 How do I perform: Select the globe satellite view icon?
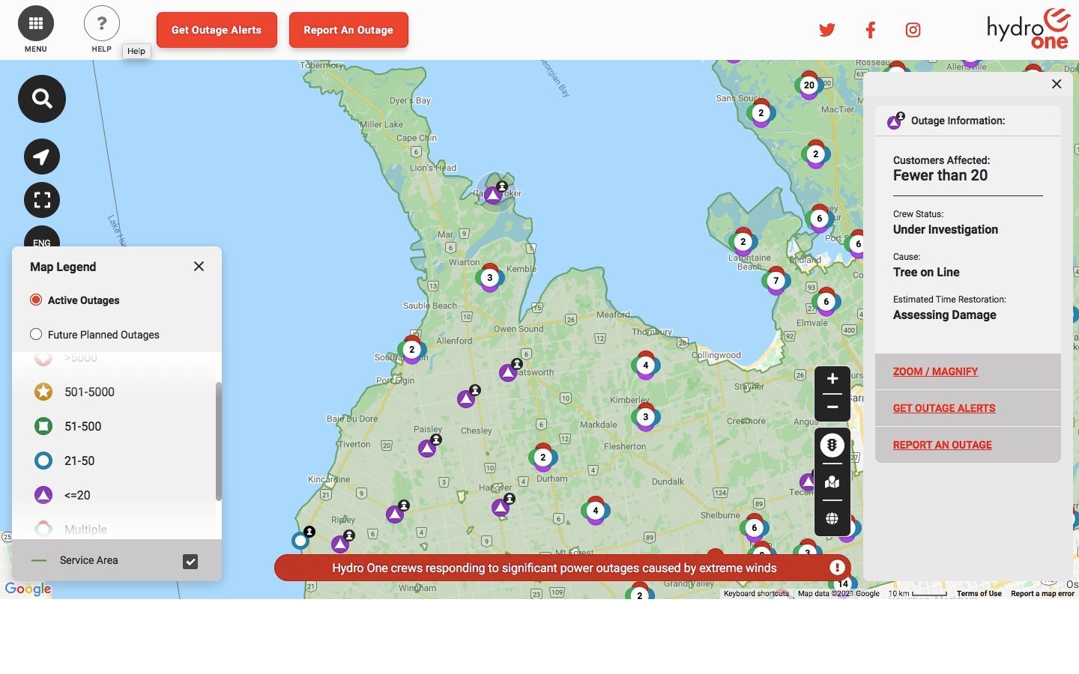(x=832, y=518)
